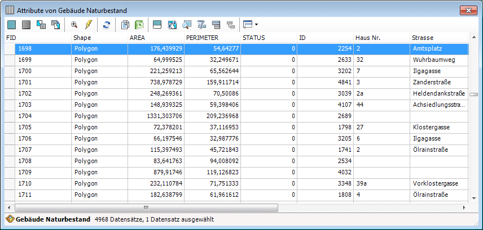Click the copy documents icon
The height and width of the screenshot is (230, 483).
(x=125, y=25)
